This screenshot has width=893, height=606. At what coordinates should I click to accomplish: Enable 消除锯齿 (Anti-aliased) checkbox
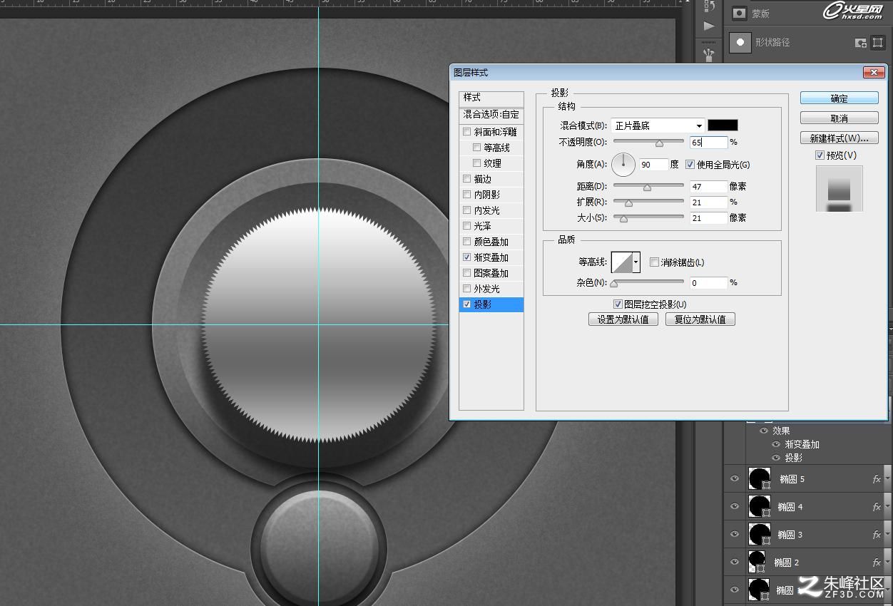[654, 262]
